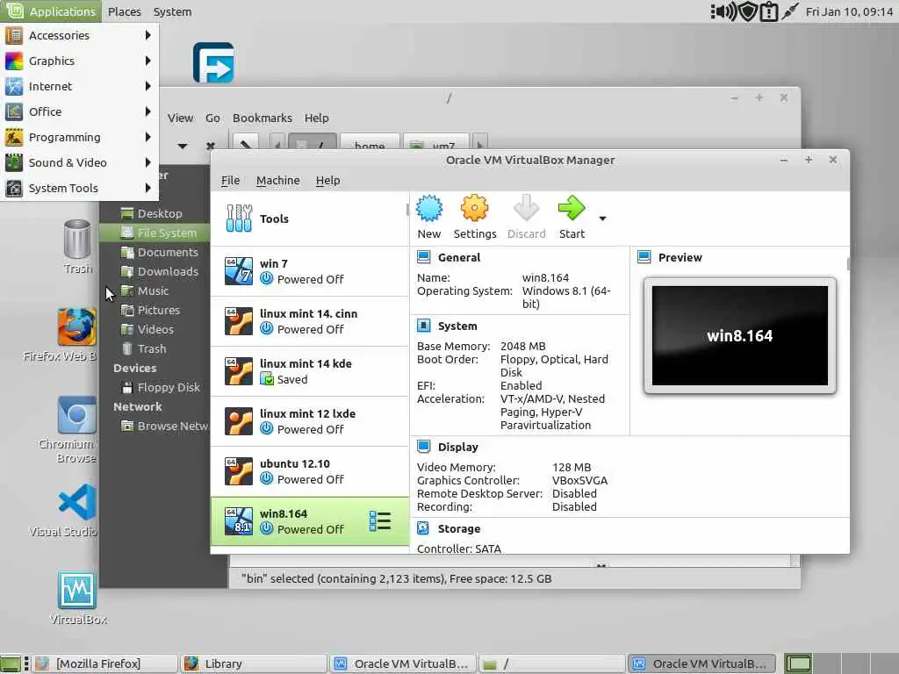Select the win 7 virtual machine
The width and height of the screenshot is (899, 674).
pyautogui.click(x=310, y=271)
